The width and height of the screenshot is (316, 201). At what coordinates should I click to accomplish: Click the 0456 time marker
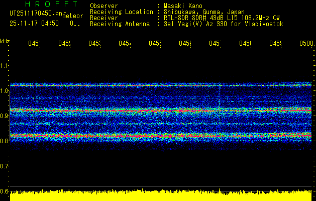coord(185,44)
